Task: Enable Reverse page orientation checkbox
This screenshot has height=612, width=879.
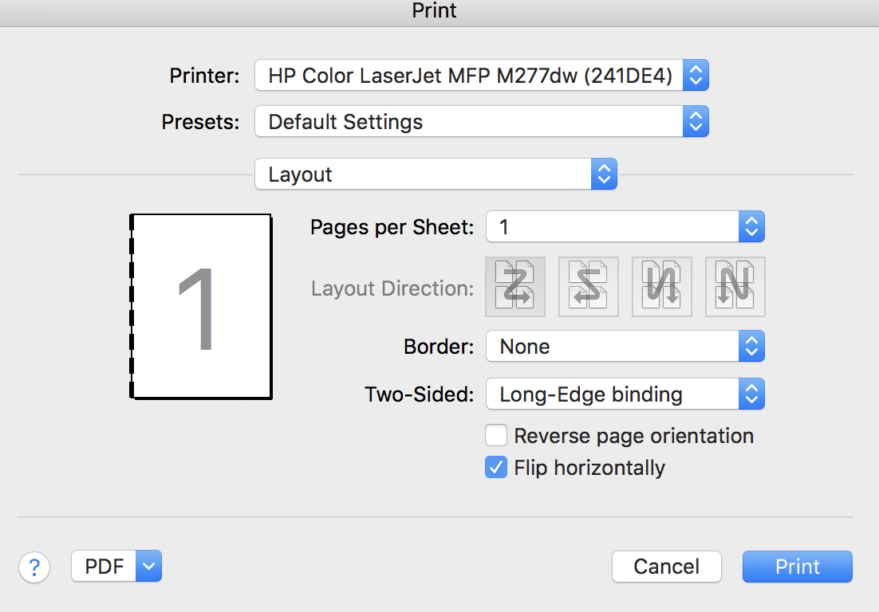Action: tap(496, 436)
